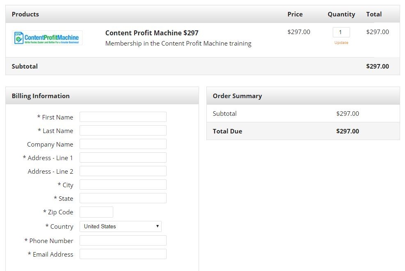
Task: Click the Last Name field
Action: [123, 131]
